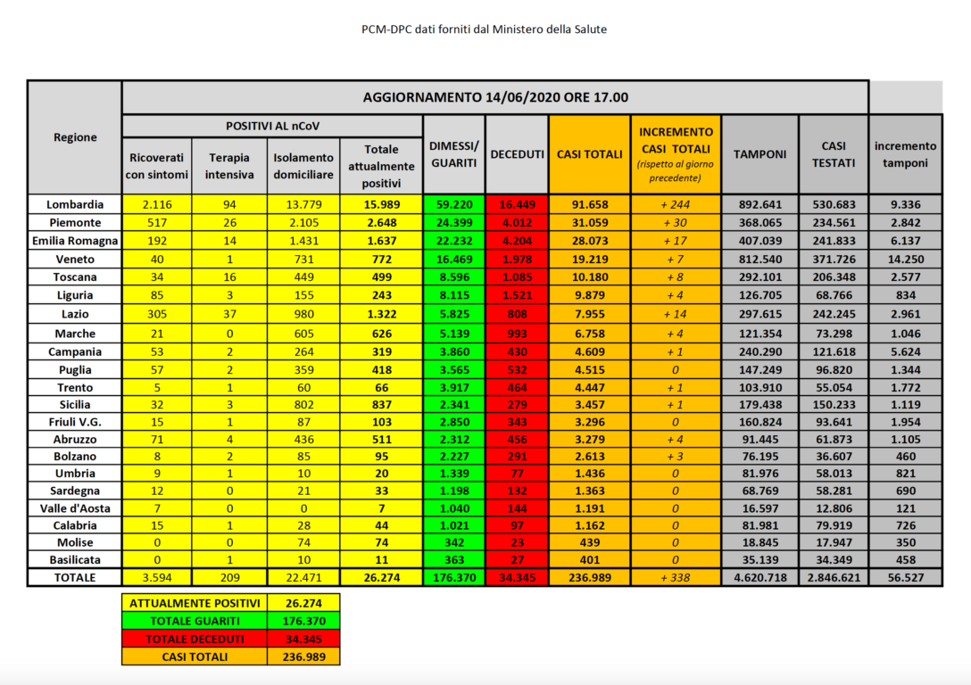Image resolution: width=971 pixels, height=685 pixels.
Task: Click the TOTALE GUARITI green summary label
Action: click(x=195, y=621)
